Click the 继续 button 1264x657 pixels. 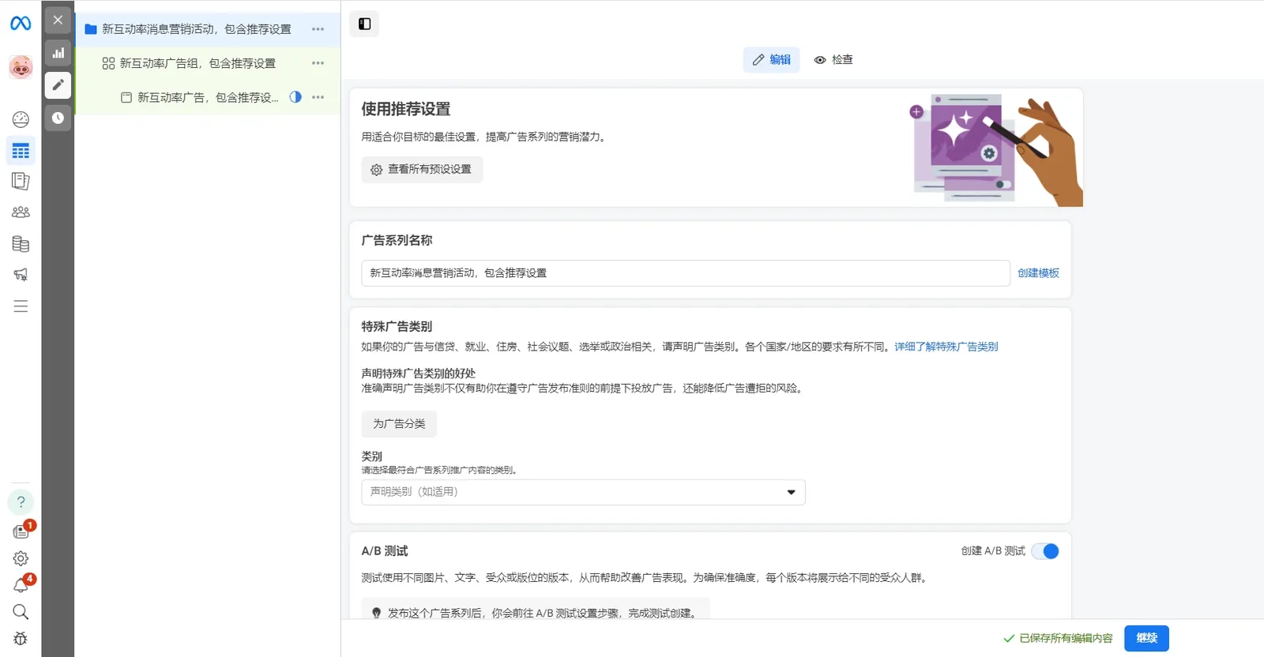1146,638
